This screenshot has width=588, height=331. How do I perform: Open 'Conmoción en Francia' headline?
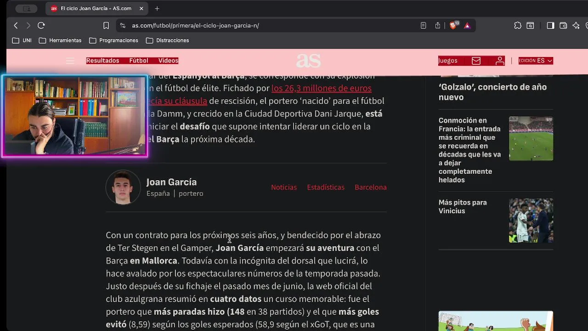(470, 150)
